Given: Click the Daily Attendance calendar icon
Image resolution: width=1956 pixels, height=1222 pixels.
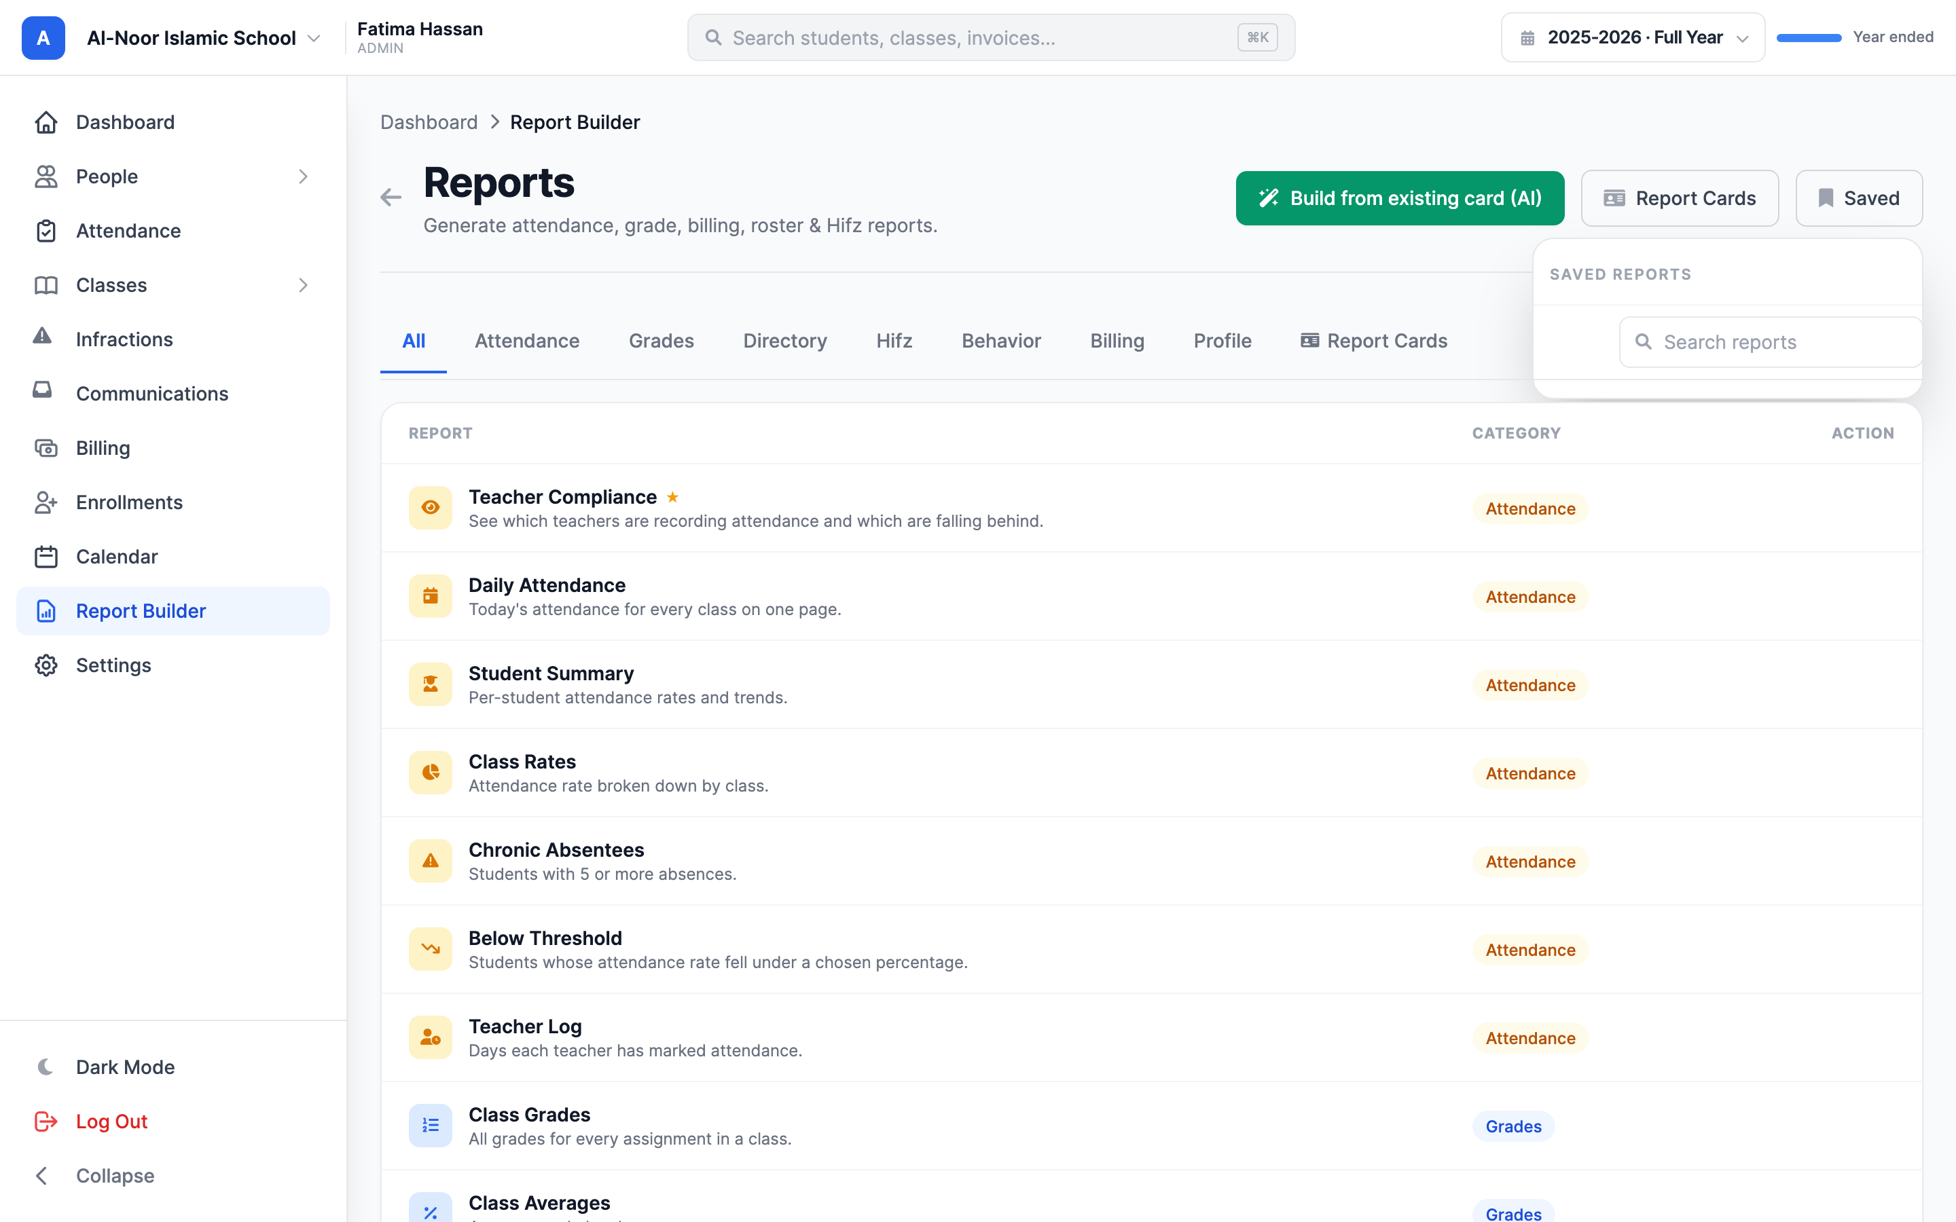Looking at the screenshot, I should pos(430,595).
